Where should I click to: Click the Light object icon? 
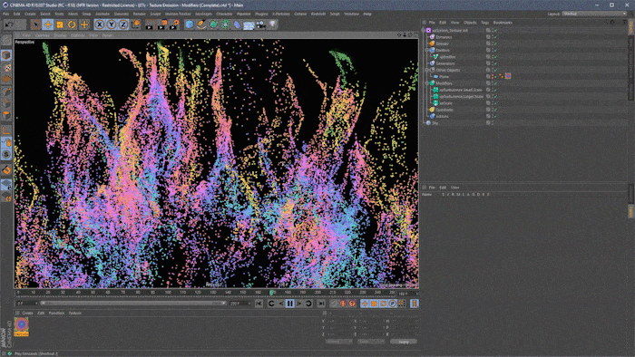tap(272, 24)
